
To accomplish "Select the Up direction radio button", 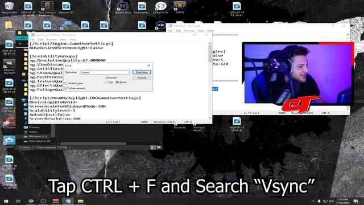I will pyautogui.click(x=107, y=82).
